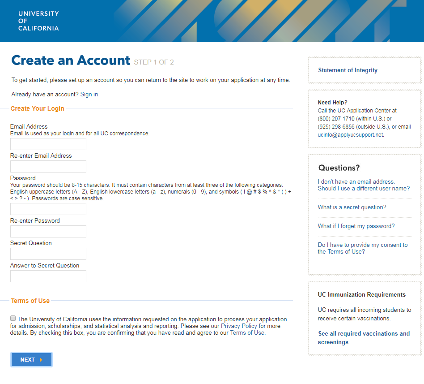
Task: Click the Email Address input field
Action: click(48, 144)
